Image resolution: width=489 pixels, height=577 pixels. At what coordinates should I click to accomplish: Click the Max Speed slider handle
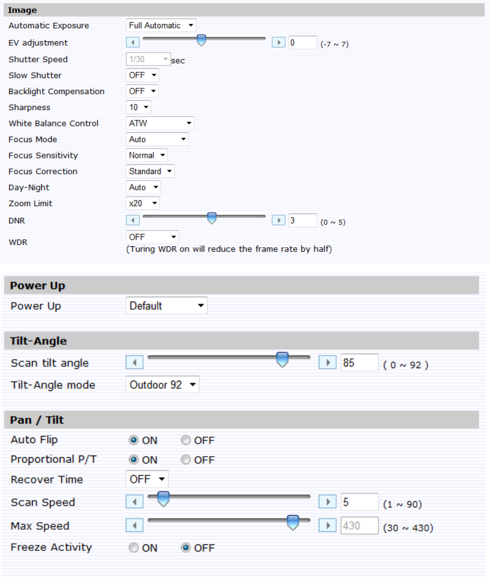pos(293,522)
